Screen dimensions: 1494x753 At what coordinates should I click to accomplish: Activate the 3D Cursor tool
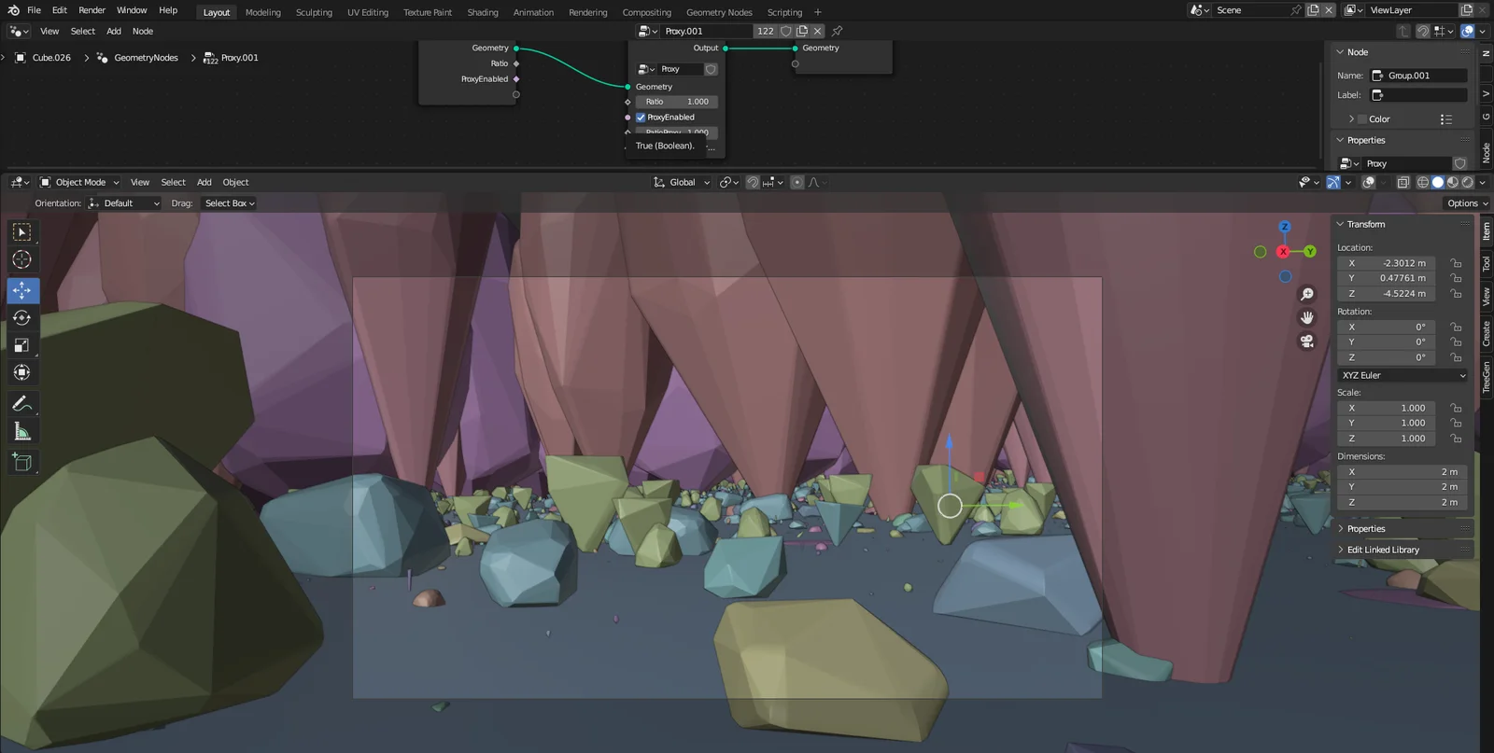click(x=21, y=259)
